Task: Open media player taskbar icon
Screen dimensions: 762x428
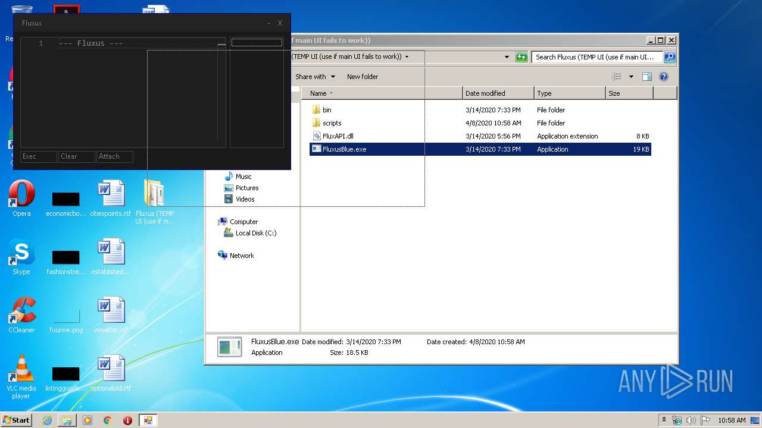Action: click(x=88, y=420)
